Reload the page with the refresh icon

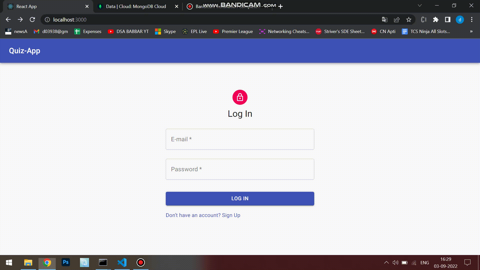tap(32, 19)
